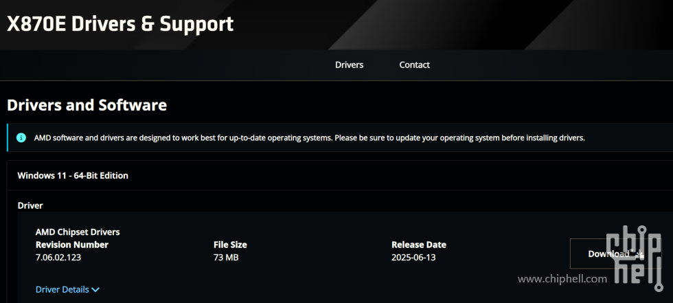Click the Revision Number label

tap(72, 245)
